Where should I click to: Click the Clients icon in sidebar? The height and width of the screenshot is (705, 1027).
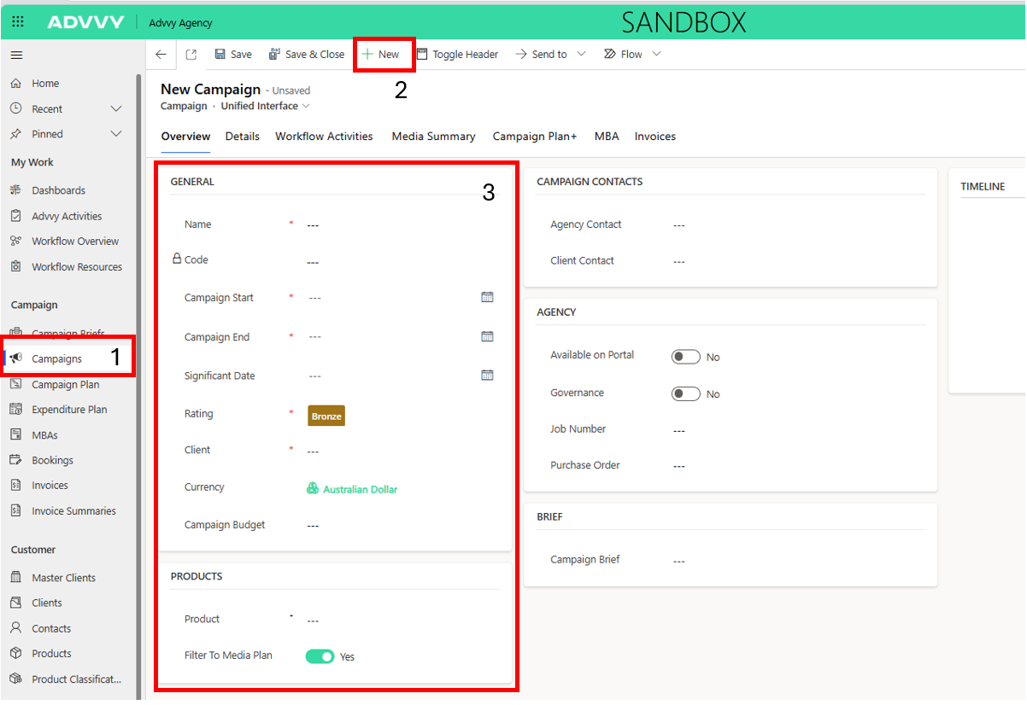pos(15,602)
